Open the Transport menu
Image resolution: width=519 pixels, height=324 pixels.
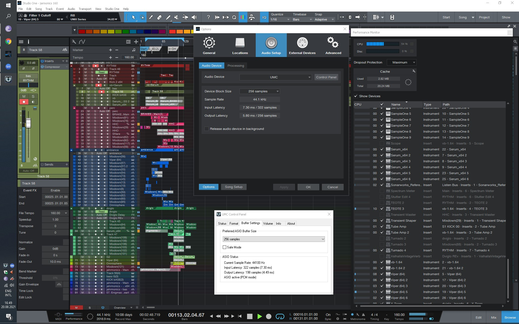85,9
